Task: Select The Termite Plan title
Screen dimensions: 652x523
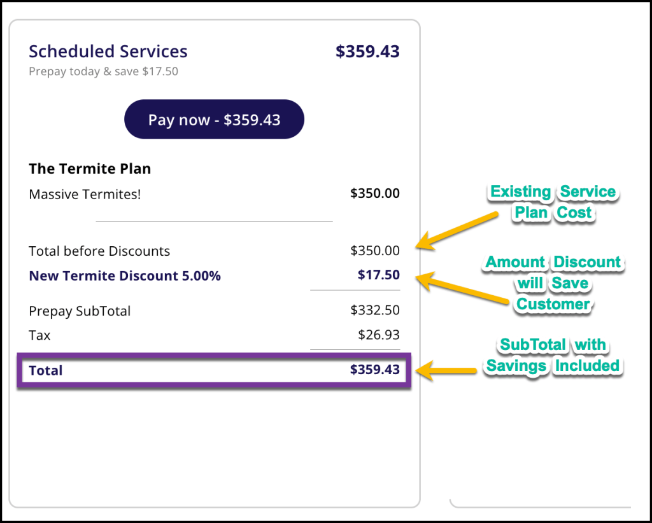Action: [90, 169]
